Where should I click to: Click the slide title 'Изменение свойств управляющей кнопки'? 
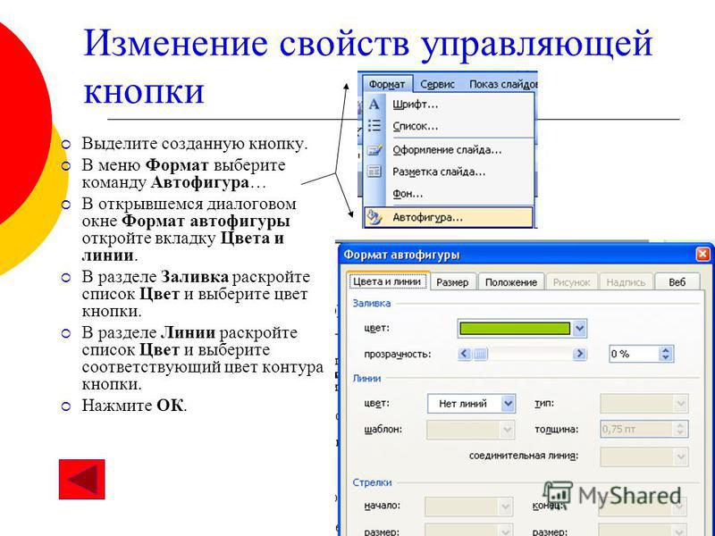[x=368, y=66]
